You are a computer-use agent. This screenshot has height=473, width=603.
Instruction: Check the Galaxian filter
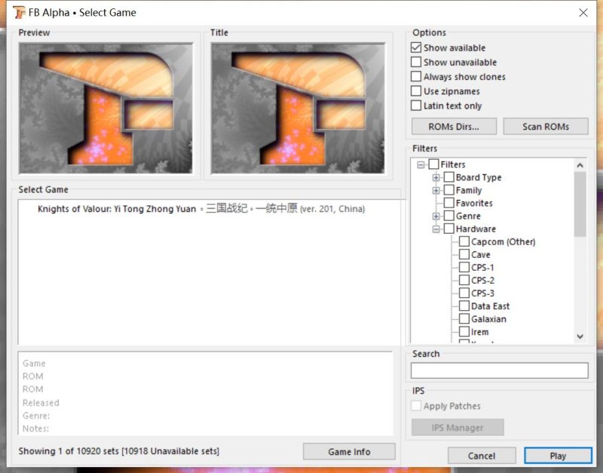(x=464, y=319)
